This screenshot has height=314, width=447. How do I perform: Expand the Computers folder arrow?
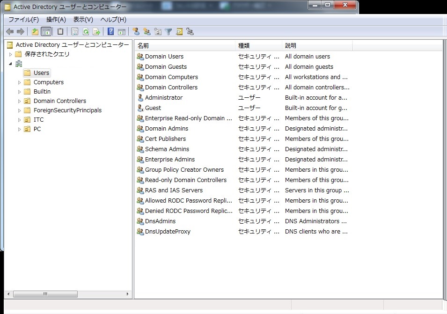coord(19,82)
